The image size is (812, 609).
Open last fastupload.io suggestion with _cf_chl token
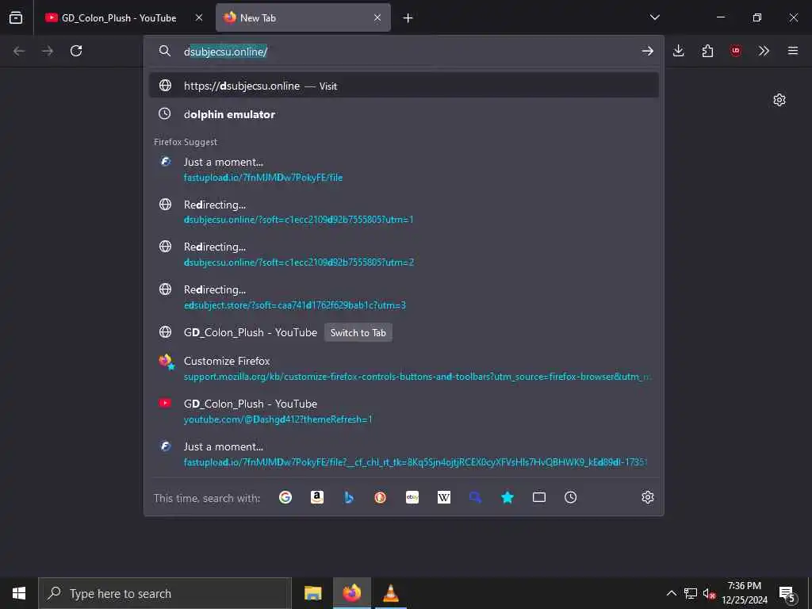[x=404, y=454]
